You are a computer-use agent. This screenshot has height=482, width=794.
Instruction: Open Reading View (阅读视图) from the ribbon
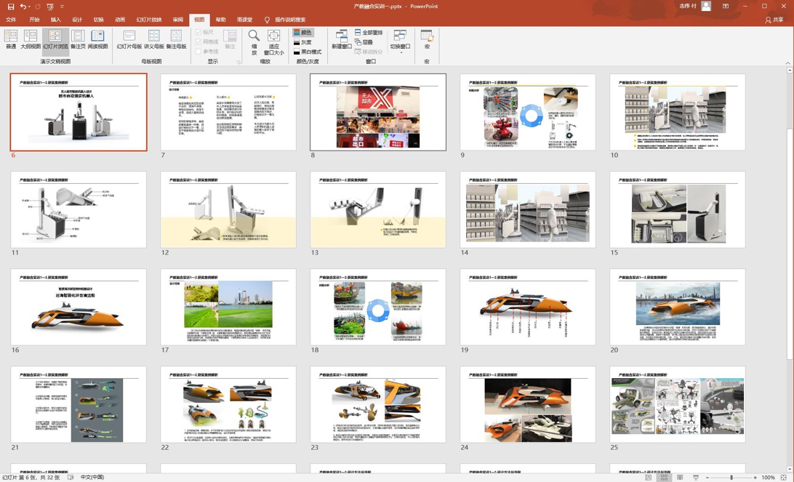[x=97, y=39]
